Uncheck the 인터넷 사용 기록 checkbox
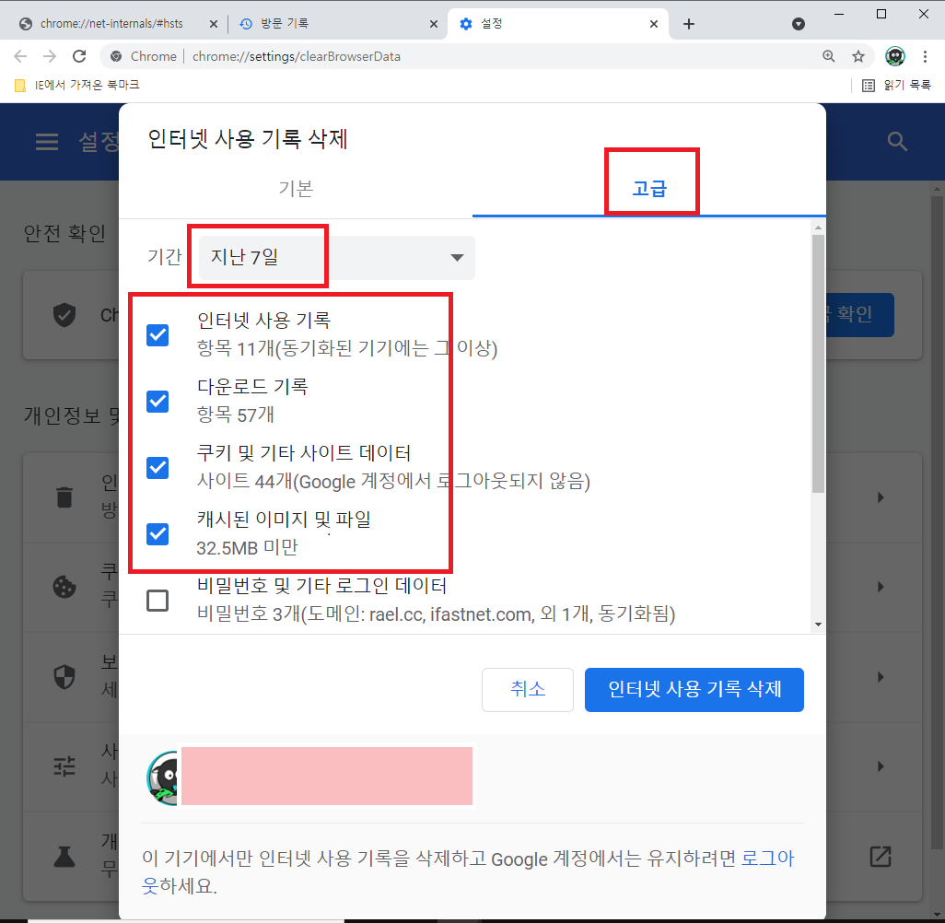945x923 pixels. pyautogui.click(x=157, y=334)
